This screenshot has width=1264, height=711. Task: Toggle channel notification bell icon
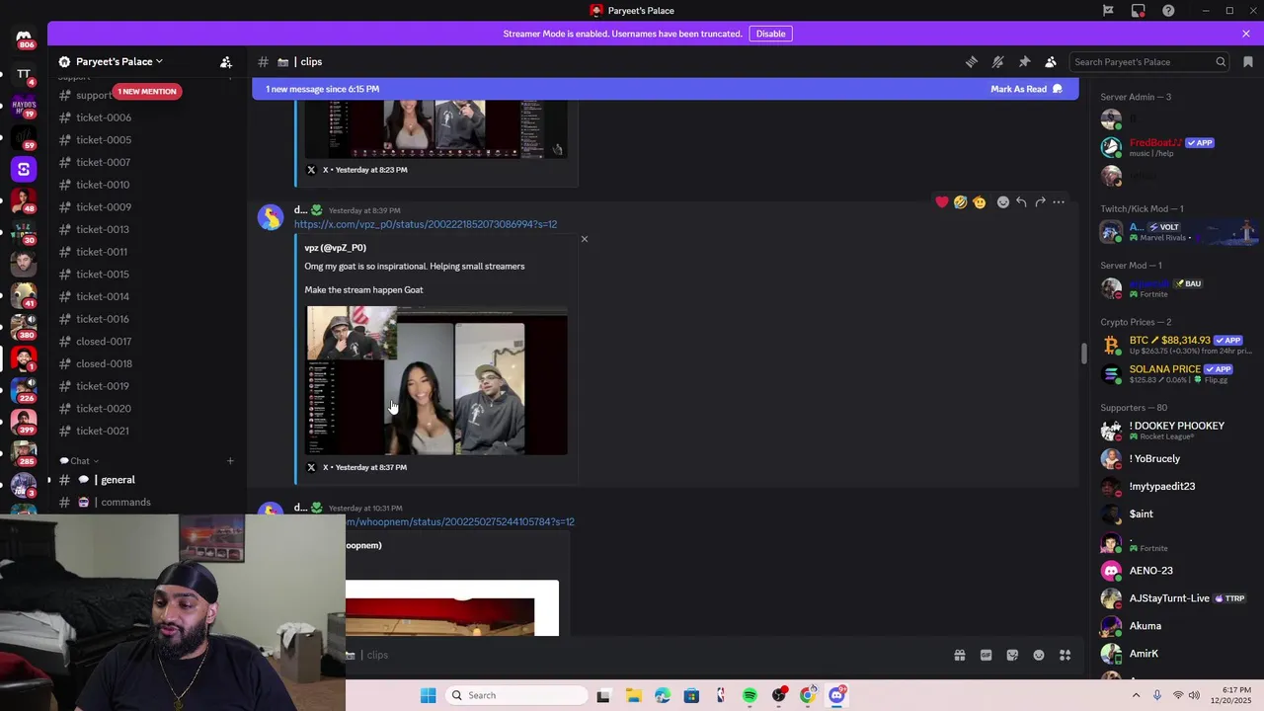(x=998, y=62)
